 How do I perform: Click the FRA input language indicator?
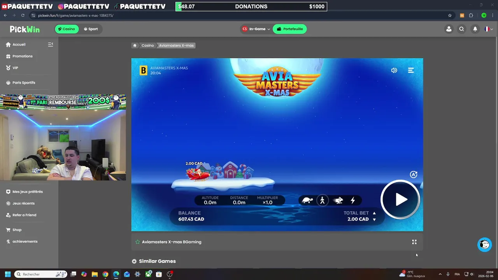pyautogui.click(x=457, y=274)
